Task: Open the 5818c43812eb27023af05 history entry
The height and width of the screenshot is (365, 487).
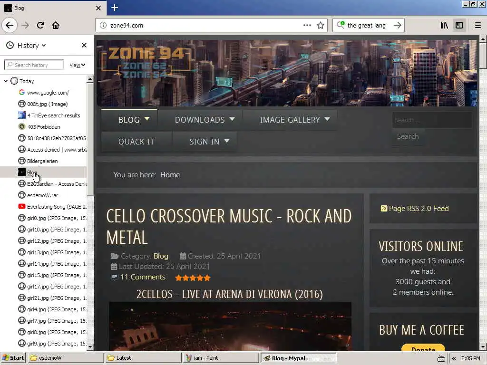Action: coord(52,138)
